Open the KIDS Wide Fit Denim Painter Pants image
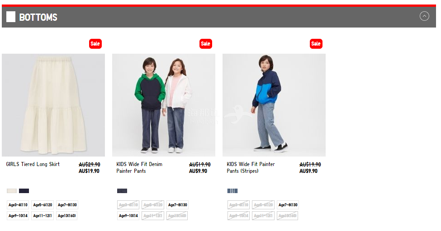 point(164,105)
